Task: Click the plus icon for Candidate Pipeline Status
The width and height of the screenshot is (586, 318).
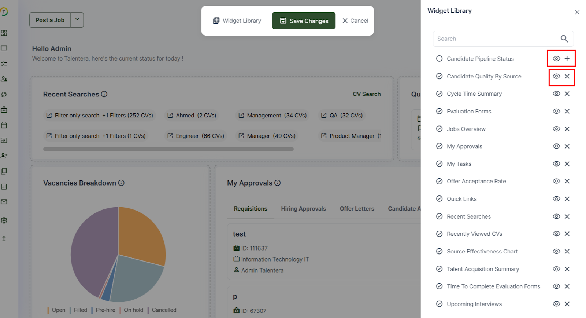Action: pos(567,59)
